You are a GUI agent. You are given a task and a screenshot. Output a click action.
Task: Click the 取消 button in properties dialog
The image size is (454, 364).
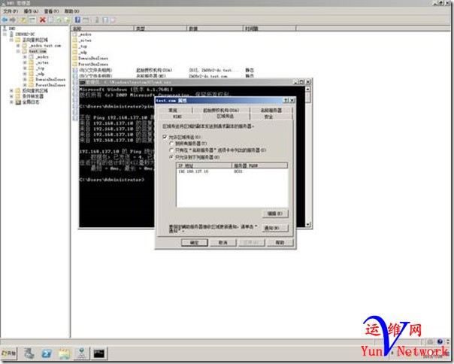[223, 242]
